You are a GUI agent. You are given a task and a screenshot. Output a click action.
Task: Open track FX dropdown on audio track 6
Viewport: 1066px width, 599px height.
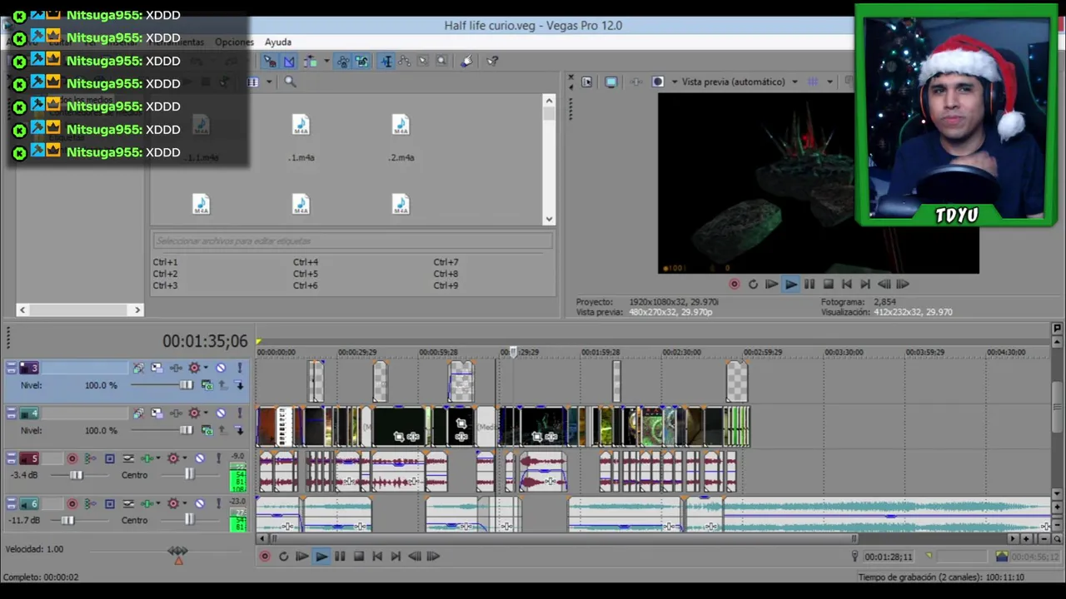click(157, 503)
